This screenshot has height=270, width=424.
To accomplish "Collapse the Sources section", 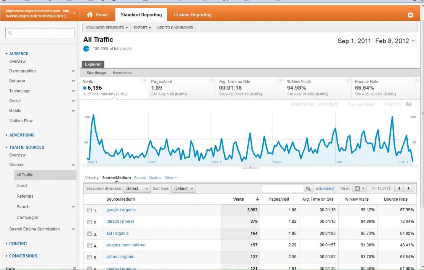I will (x=73, y=165).
